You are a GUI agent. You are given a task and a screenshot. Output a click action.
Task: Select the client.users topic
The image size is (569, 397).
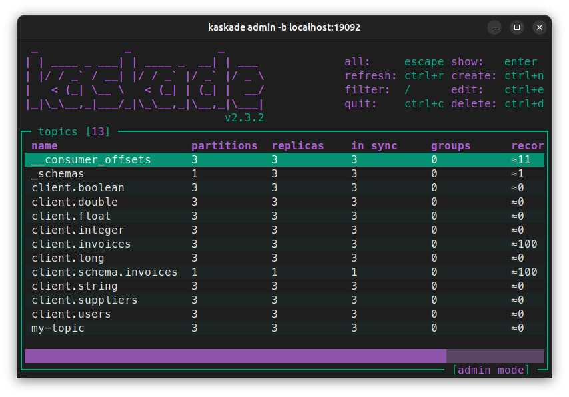click(284, 314)
